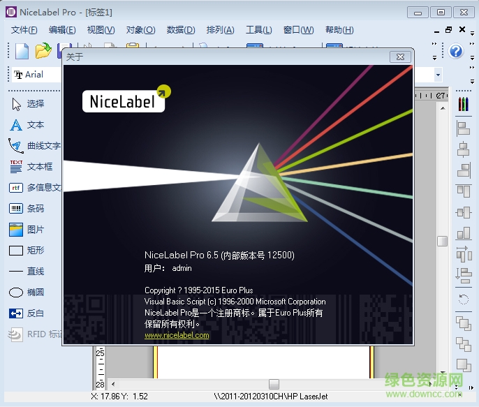Image resolution: width=479 pixels, height=407 pixels.
Task: Open the 对象(O) menu
Action: [x=140, y=30]
